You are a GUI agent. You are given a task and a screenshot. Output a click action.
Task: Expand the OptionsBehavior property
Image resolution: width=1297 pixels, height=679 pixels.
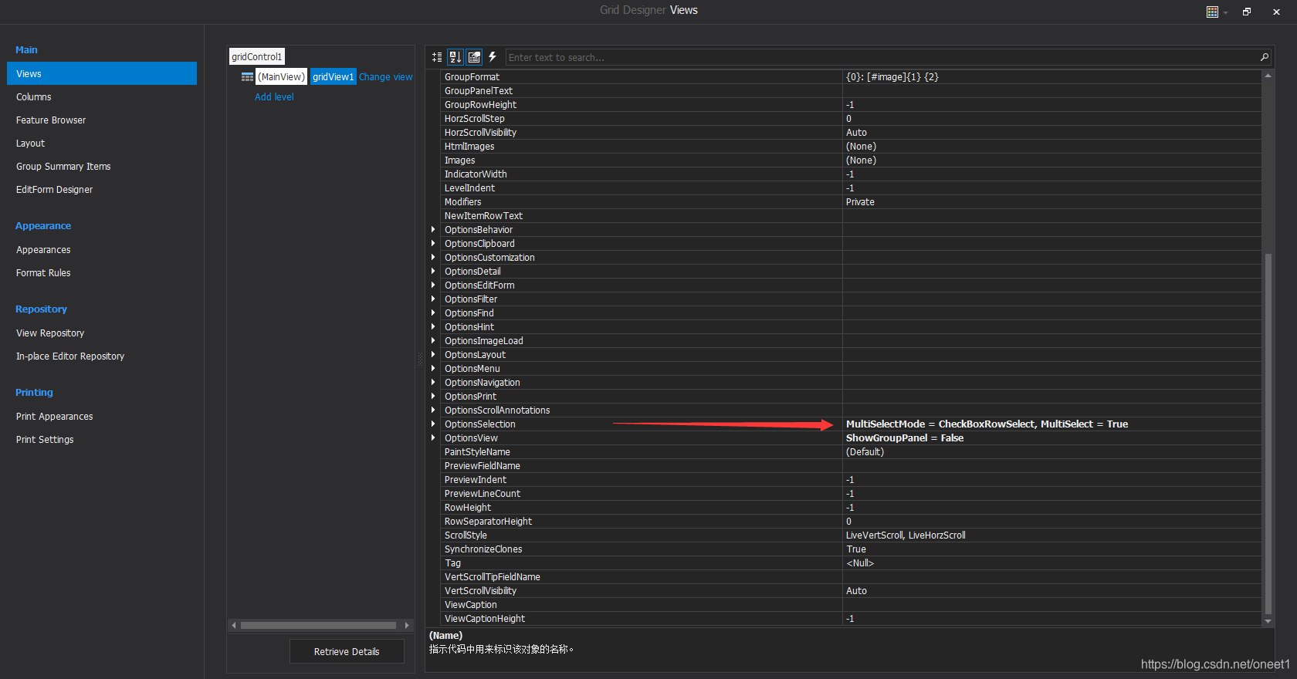(433, 230)
